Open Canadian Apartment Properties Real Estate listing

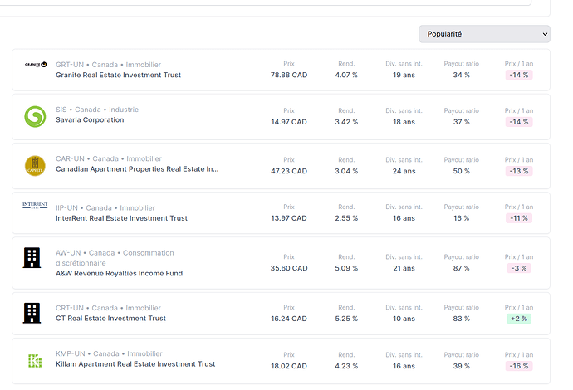(137, 169)
